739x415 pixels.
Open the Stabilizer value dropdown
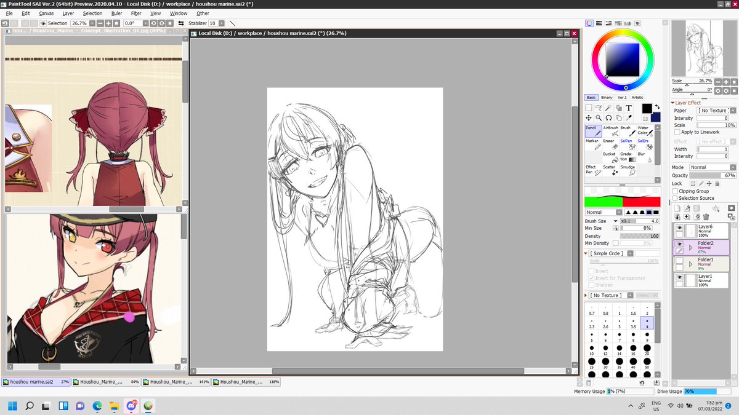point(220,23)
